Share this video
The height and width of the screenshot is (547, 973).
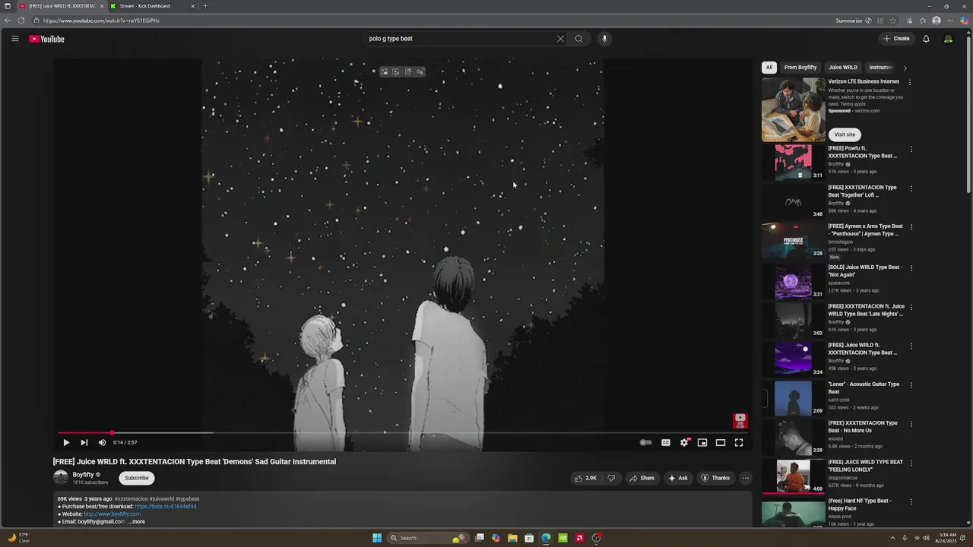tap(642, 478)
